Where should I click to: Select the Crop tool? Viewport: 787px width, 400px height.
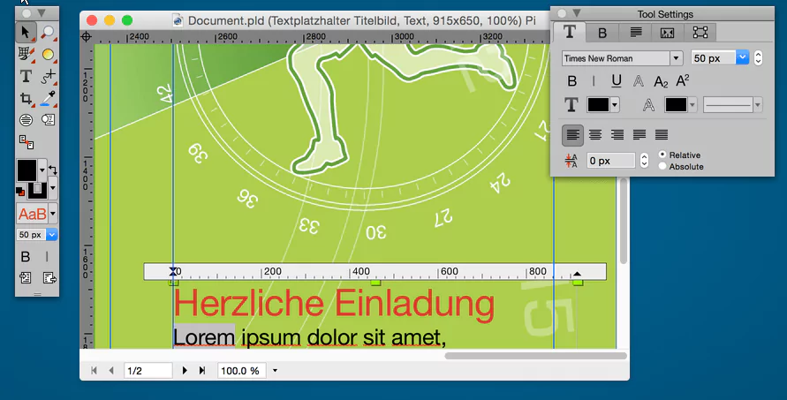point(26,98)
